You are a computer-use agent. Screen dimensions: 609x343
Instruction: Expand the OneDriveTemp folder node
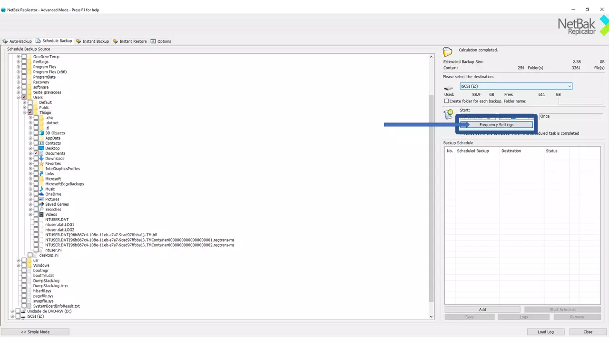point(18,57)
